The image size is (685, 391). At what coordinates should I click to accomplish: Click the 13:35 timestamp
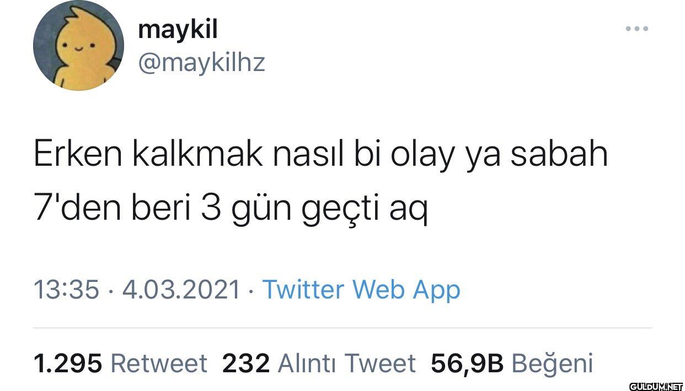[x=66, y=290]
